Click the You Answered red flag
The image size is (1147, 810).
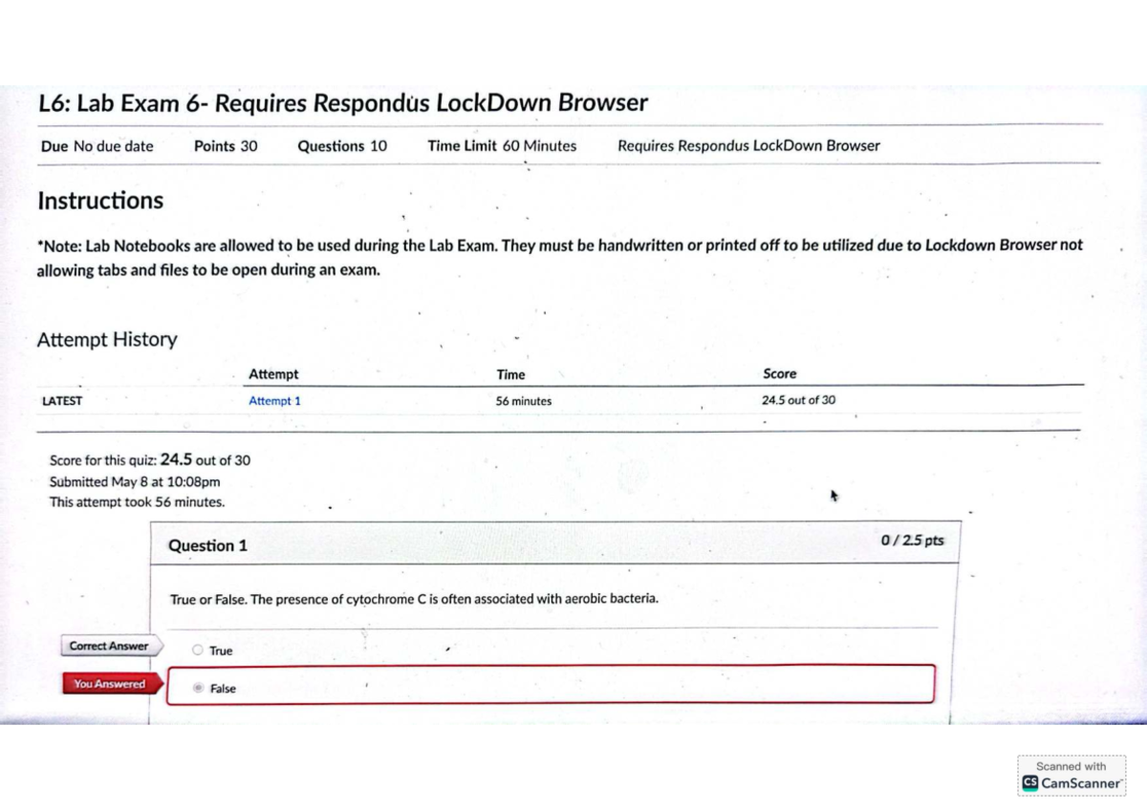[107, 683]
